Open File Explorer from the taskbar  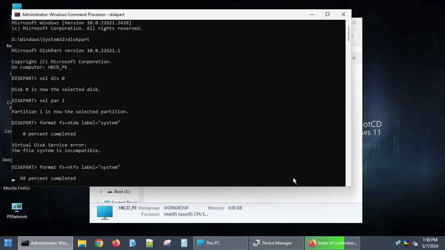click(82, 243)
